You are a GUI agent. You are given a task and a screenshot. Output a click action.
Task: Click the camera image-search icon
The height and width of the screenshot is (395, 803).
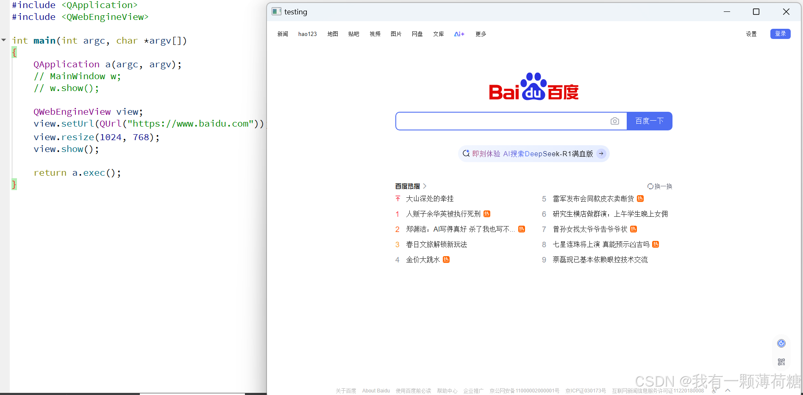point(614,121)
